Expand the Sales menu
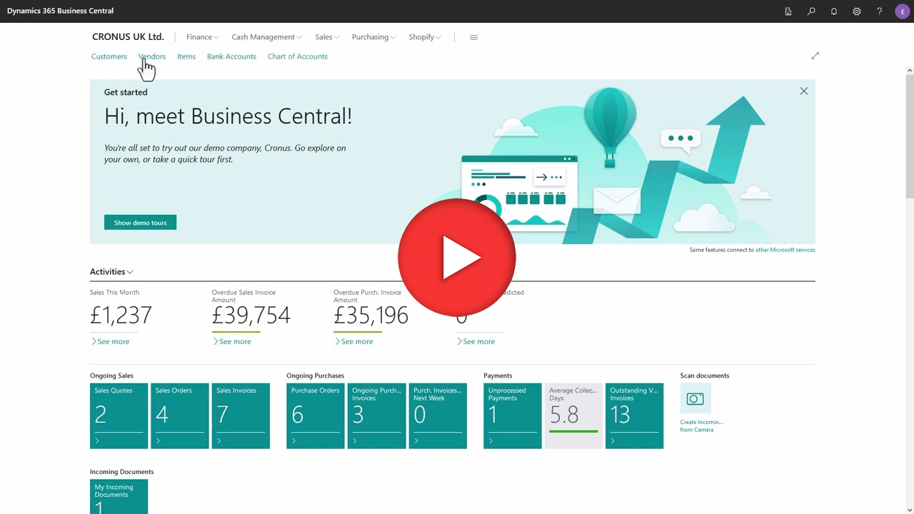Image resolution: width=914 pixels, height=514 pixels. coord(327,37)
